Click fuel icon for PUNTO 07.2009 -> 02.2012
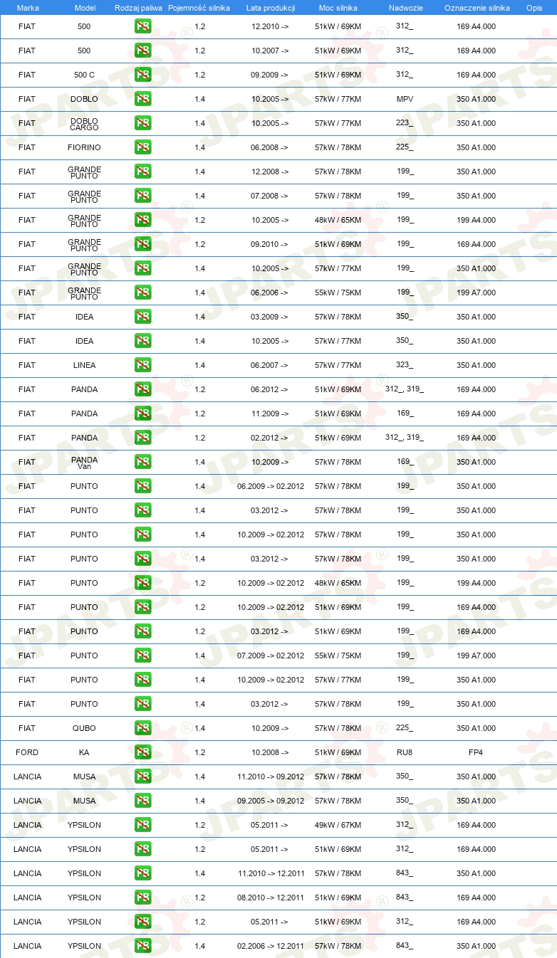 [x=142, y=656]
